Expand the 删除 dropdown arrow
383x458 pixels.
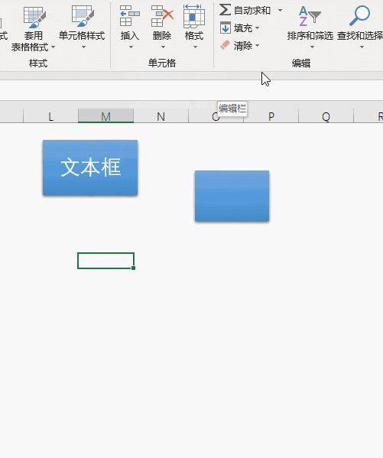163,47
